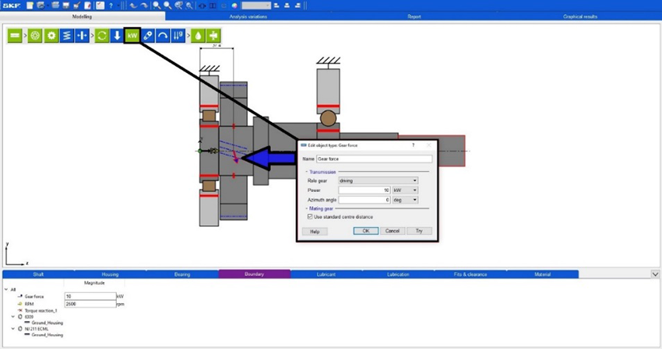The width and height of the screenshot is (662, 349).
Task: Confirm the Gear force dialog with OK
Action: [365, 231]
